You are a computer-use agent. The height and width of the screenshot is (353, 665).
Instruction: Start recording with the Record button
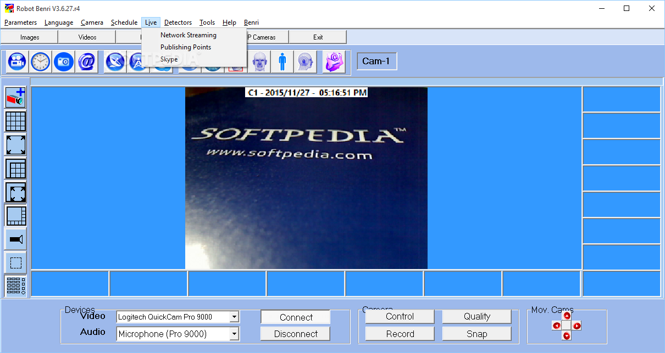pos(400,334)
